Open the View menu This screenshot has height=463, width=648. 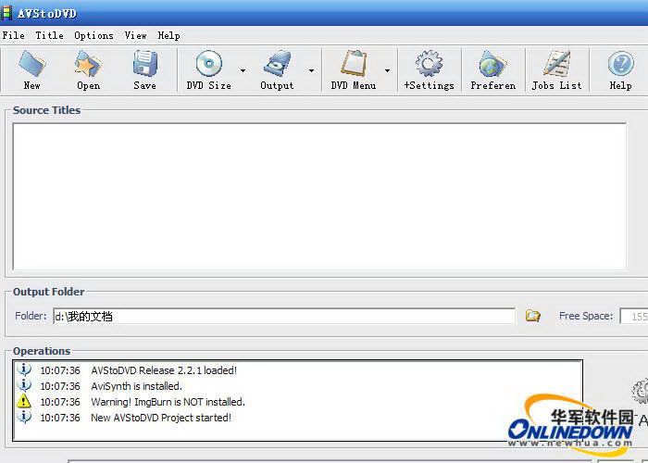pos(135,35)
